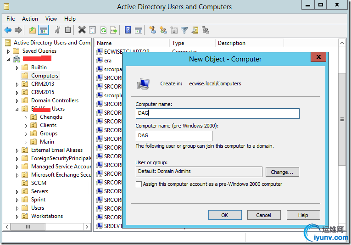Go up one level with folder icon
Image resolution: width=351 pixels, height=245 pixels.
click(x=33, y=30)
